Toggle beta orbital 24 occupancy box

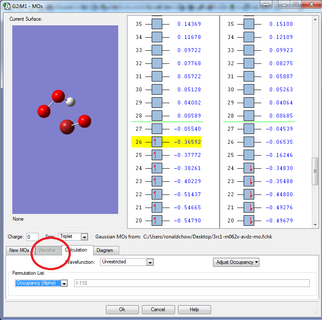point(249,168)
